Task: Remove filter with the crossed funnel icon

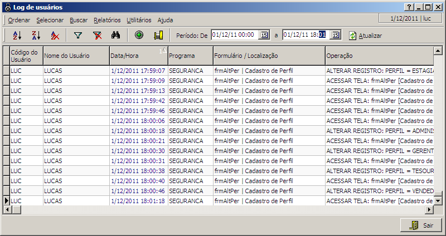Action: pyautogui.click(x=97, y=35)
